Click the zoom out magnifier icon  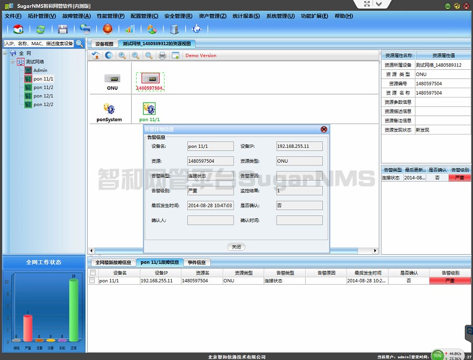[136, 55]
